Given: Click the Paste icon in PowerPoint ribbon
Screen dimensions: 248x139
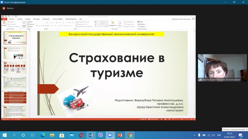Looking at the screenshot, I should pyautogui.click(x=4, y=23).
